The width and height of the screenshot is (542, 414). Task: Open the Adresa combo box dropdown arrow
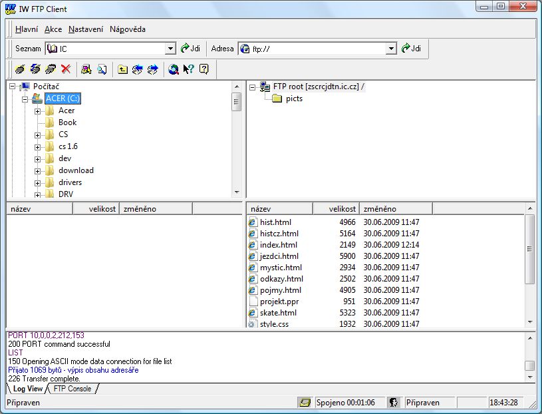(x=391, y=49)
